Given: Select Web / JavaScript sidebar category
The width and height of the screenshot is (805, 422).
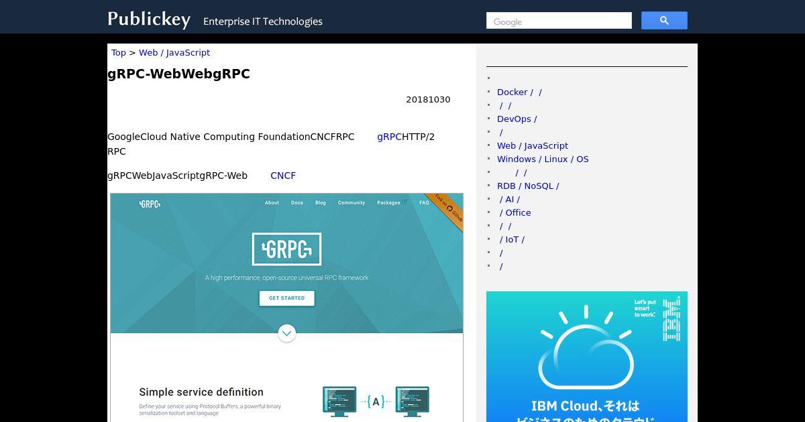Looking at the screenshot, I should point(533,145).
